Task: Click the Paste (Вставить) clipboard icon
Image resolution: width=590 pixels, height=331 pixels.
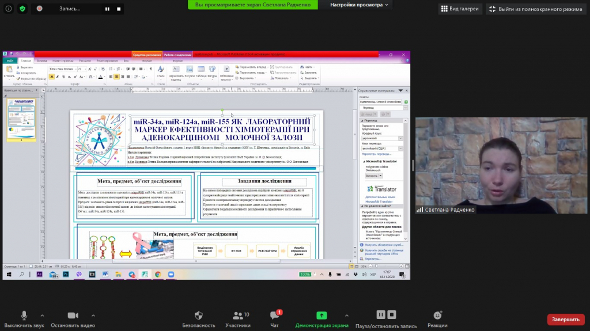Action: [x=9, y=69]
